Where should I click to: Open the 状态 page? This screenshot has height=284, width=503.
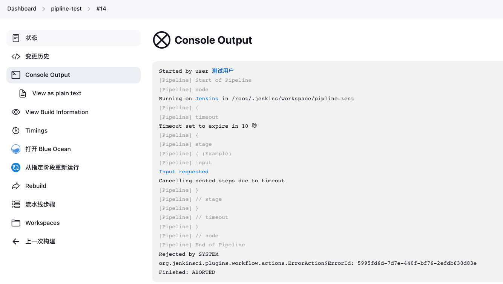coord(74,38)
